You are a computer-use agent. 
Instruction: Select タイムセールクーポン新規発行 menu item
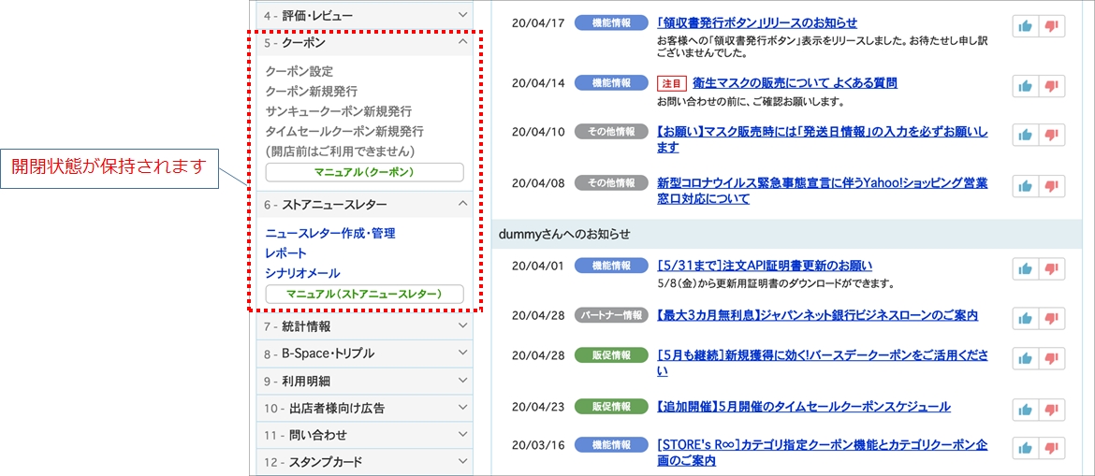[x=344, y=131]
